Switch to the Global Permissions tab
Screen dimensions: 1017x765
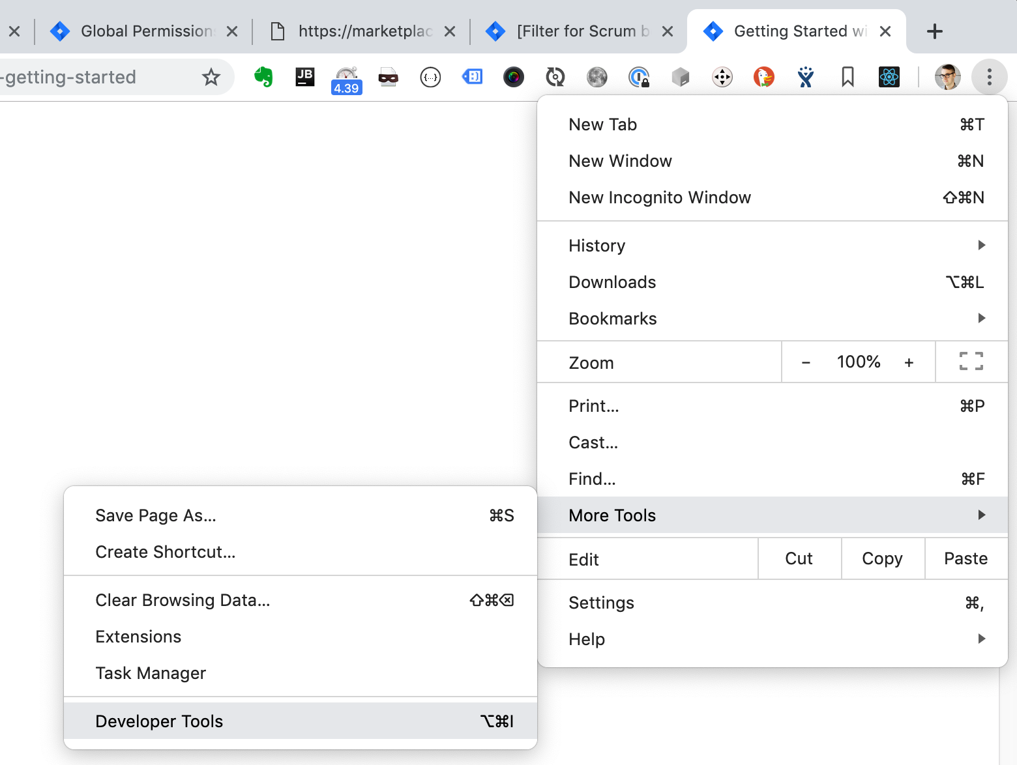click(145, 31)
